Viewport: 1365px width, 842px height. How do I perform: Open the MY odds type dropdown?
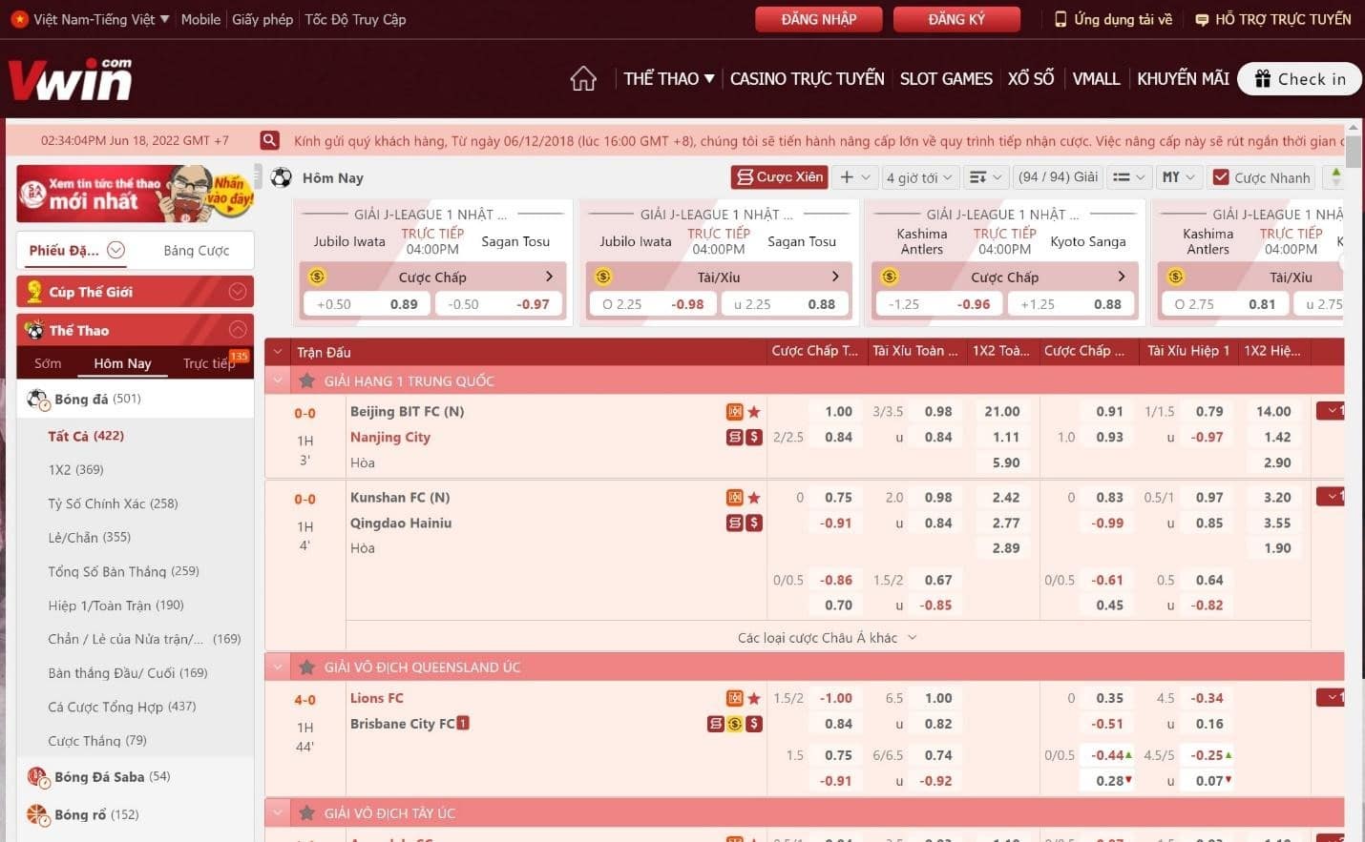[1179, 177]
